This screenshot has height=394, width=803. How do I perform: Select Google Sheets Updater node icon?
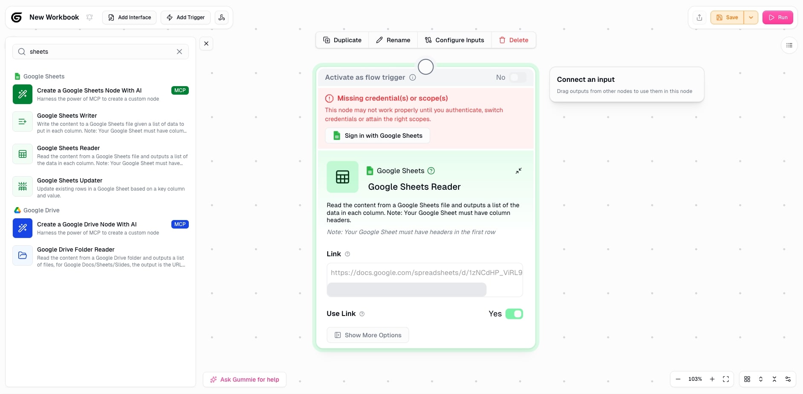tap(23, 186)
